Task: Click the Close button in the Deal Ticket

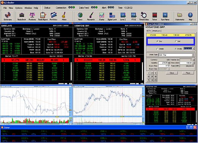Action: [x=172, y=73]
